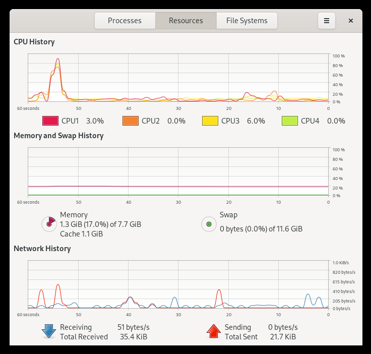Click the Sending label
Screen dimensions: 371x354
click(238, 327)
